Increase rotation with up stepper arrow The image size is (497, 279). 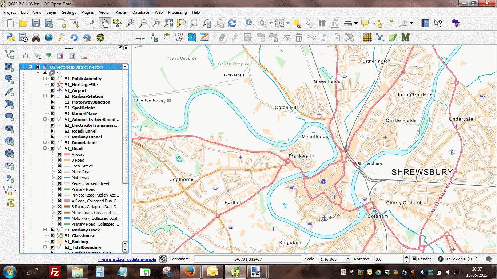tap(406, 257)
